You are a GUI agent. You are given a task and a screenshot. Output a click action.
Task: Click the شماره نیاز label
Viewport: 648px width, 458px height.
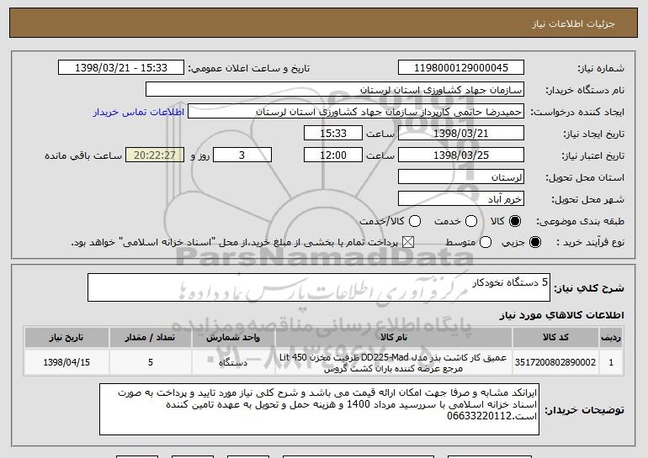coord(601,69)
